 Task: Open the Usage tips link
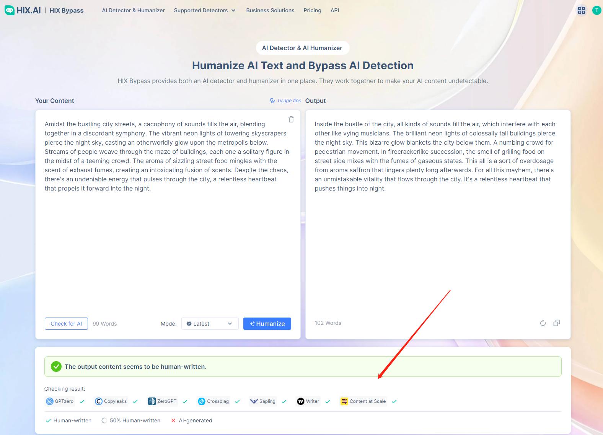[285, 101]
